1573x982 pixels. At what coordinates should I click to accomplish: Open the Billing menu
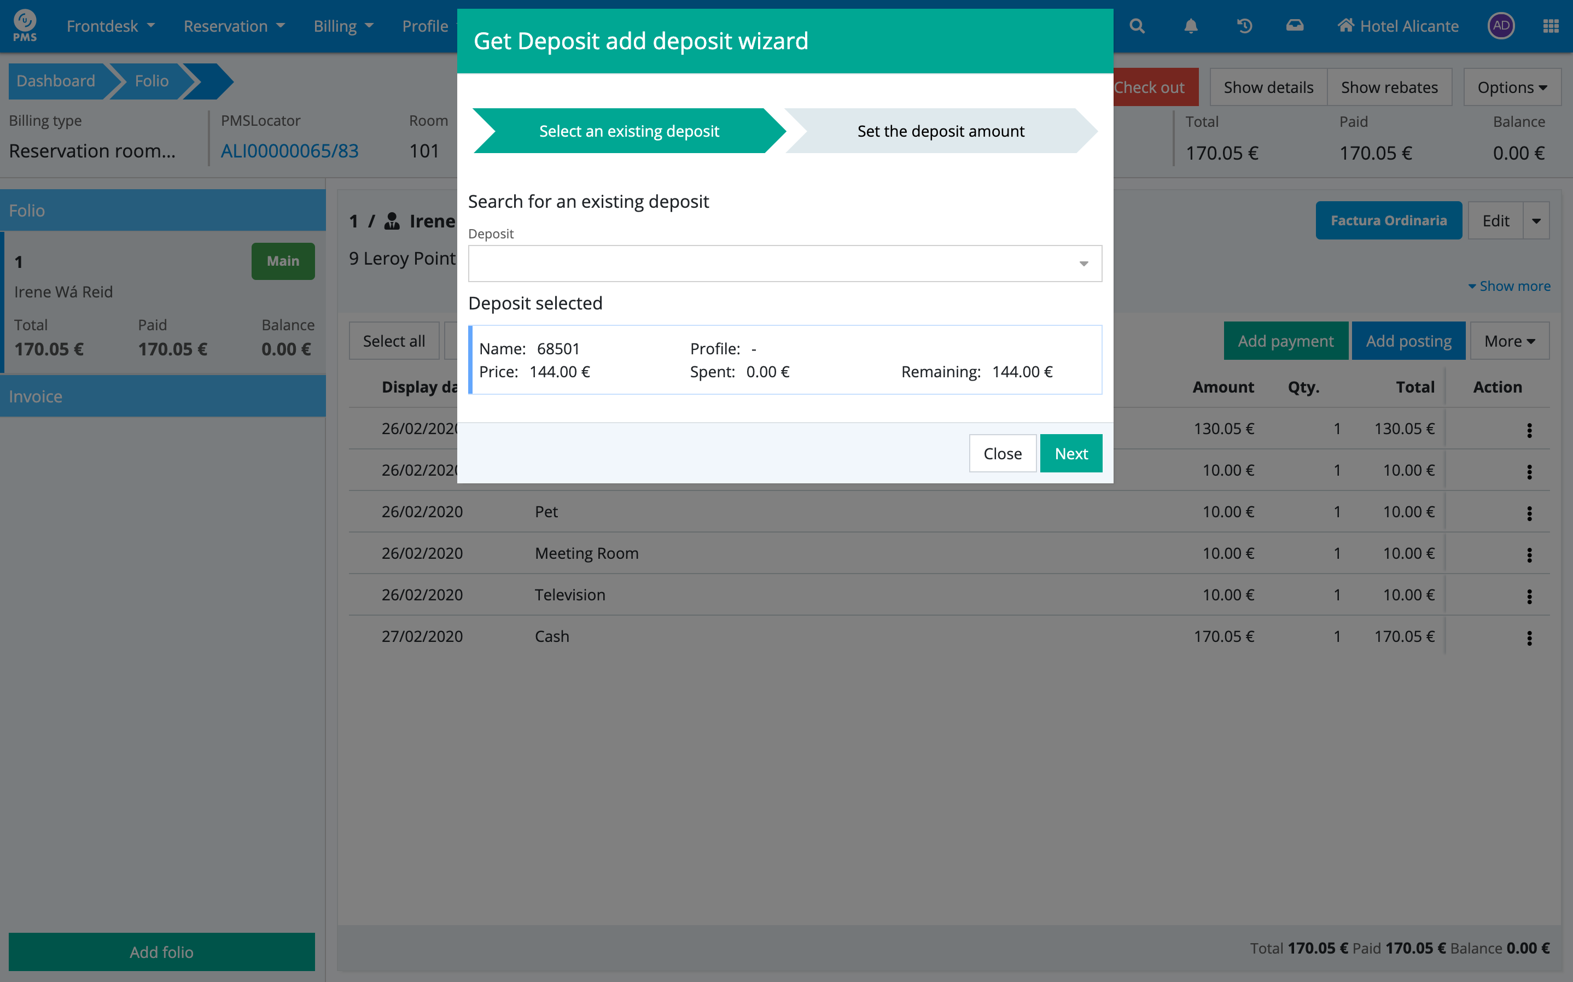point(343,26)
